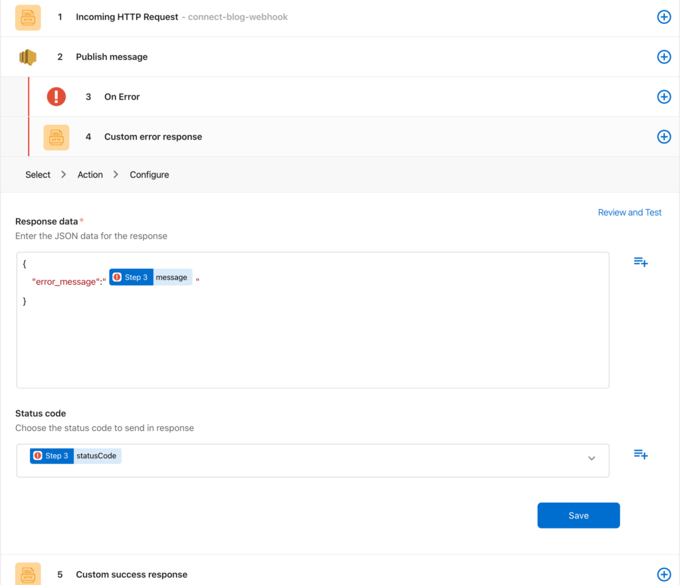Image resolution: width=680 pixels, height=585 pixels.
Task: Click the HTTP icon for Custom success response
Action: tap(28, 574)
